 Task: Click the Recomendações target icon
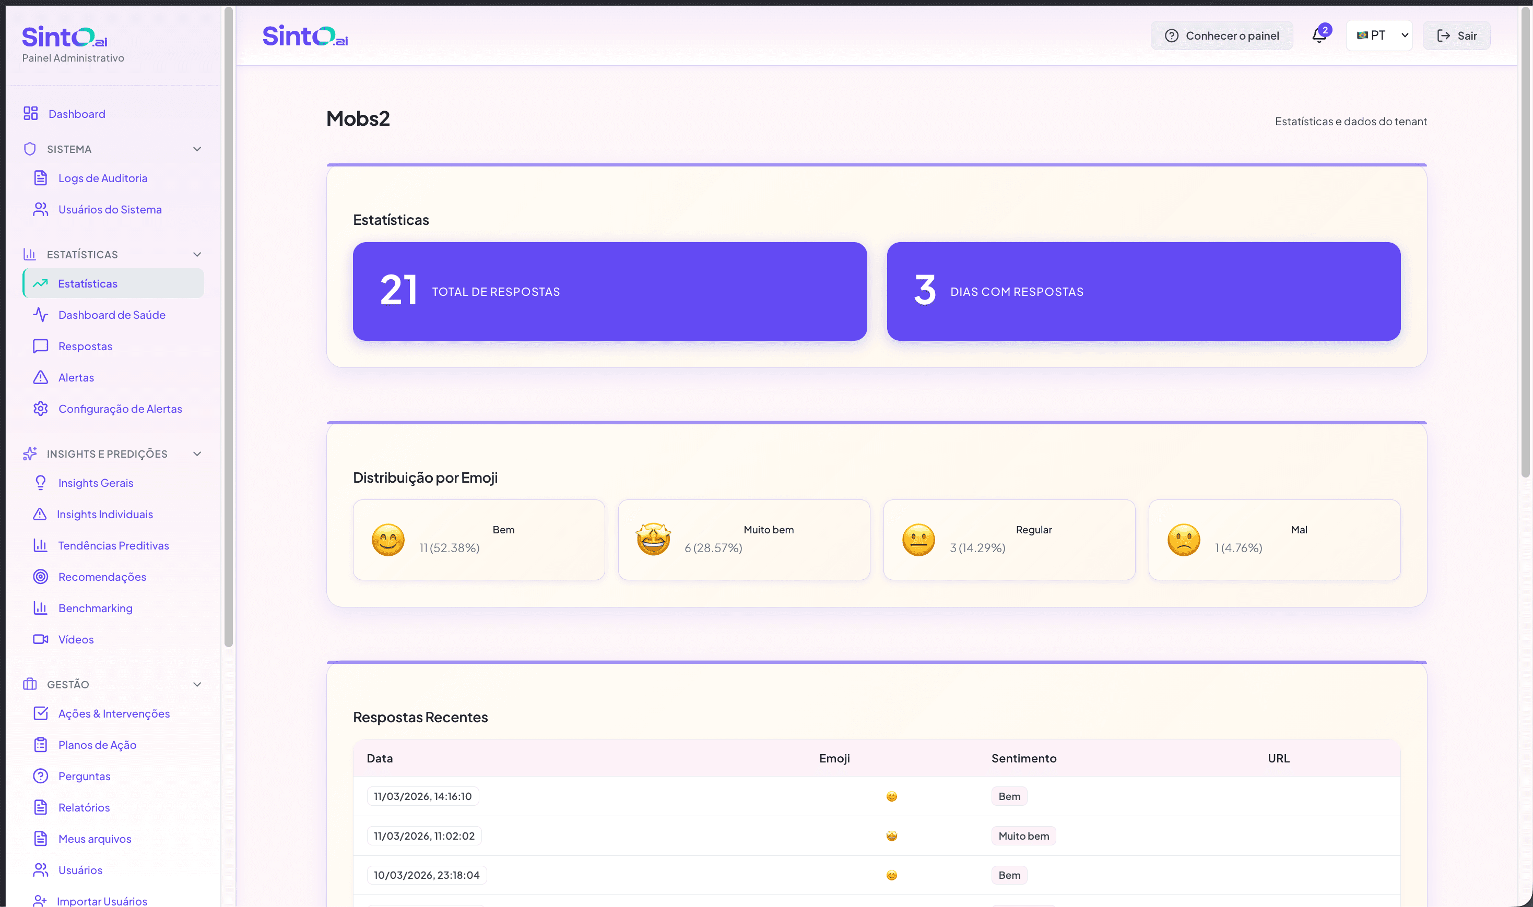click(40, 576)
